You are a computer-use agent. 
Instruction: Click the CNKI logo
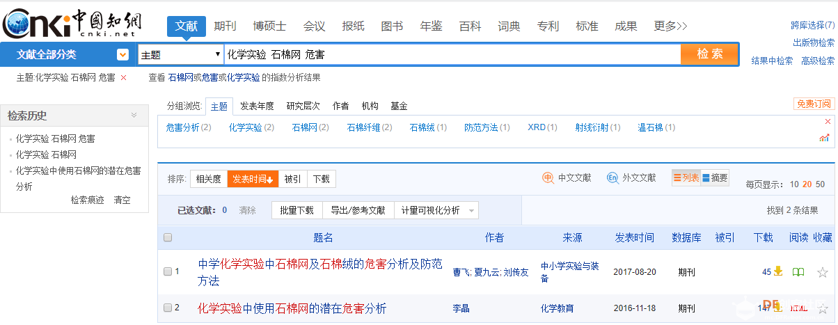72,24
